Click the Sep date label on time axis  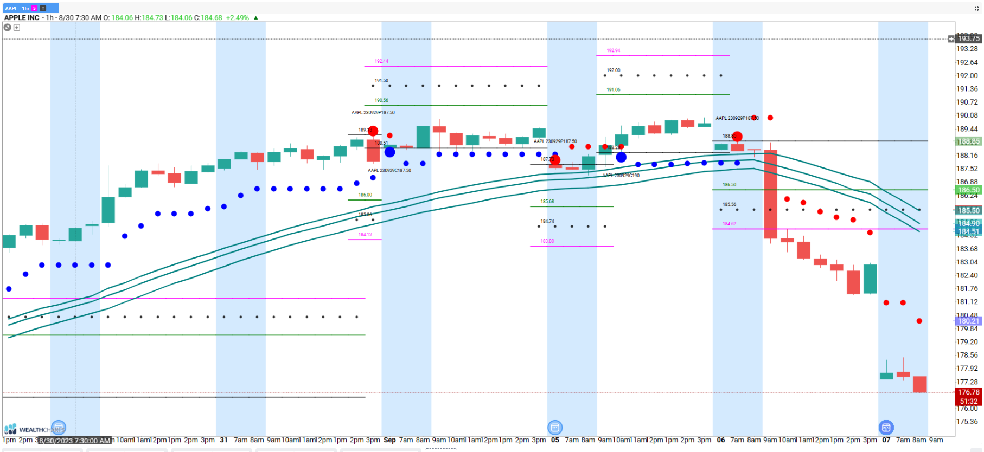pos(389,440)
